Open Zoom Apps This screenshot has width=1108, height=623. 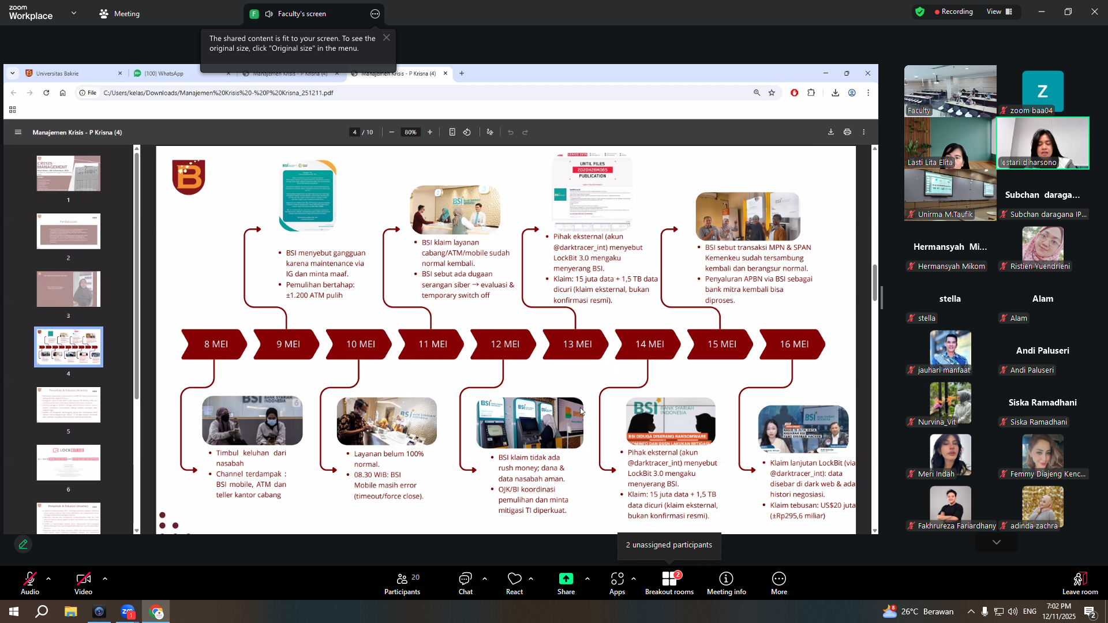click(x=617, y=583)
